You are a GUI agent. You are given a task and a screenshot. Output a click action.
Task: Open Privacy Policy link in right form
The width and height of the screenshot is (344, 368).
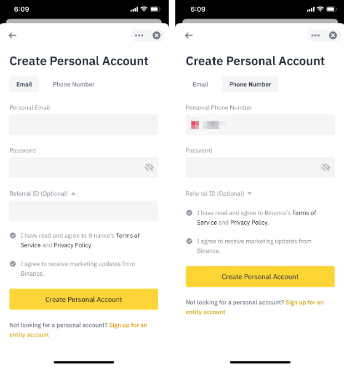(249, 222)
